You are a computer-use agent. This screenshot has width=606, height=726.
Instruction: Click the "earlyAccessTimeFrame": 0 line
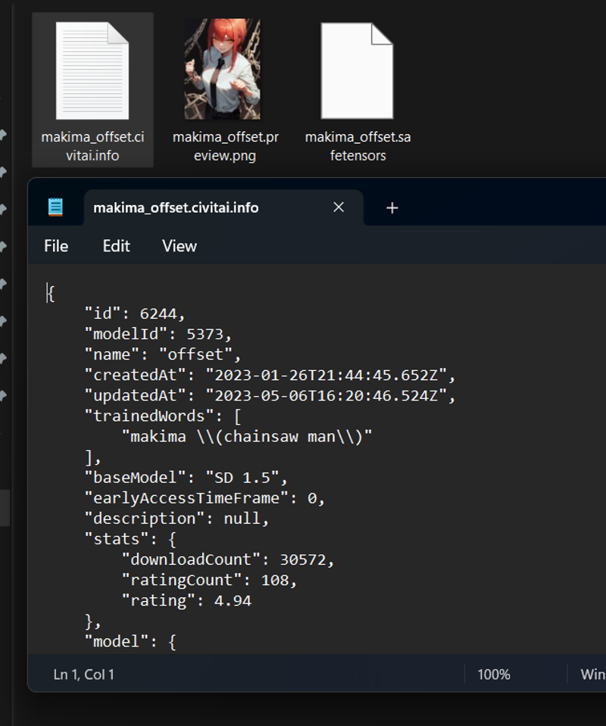[x=205, y=498]
